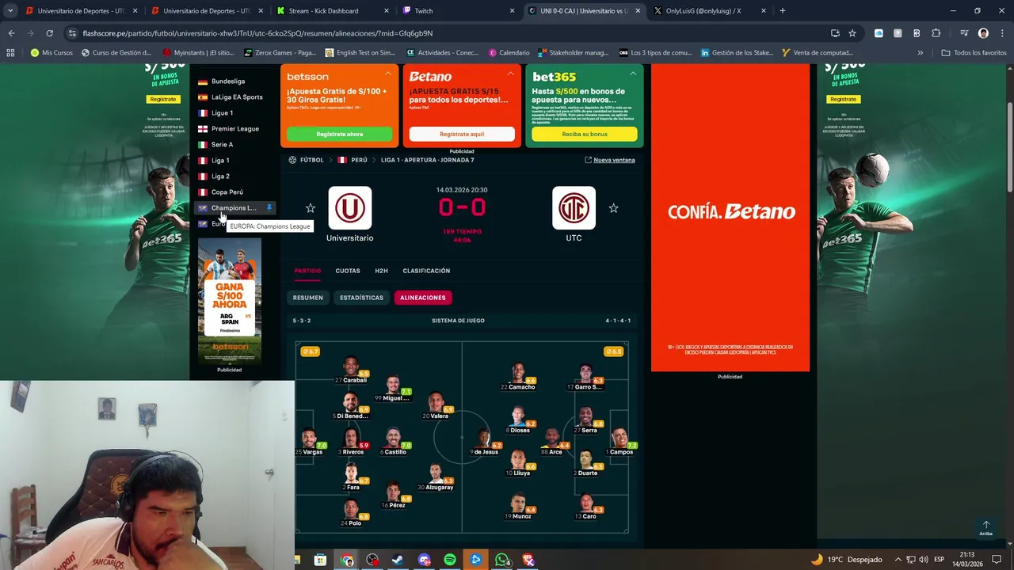Open match in Nueva ventana

click(609, 160)
